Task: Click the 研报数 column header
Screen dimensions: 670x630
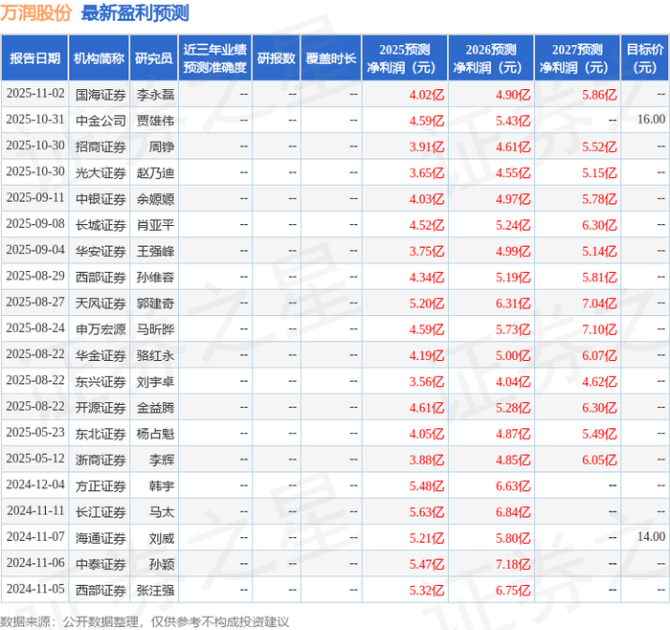Action: (276, 58)
